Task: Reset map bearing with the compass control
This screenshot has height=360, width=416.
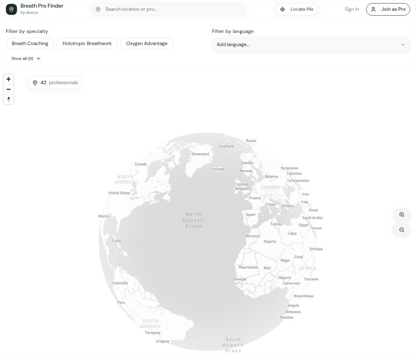Action: tap(9, 99)
